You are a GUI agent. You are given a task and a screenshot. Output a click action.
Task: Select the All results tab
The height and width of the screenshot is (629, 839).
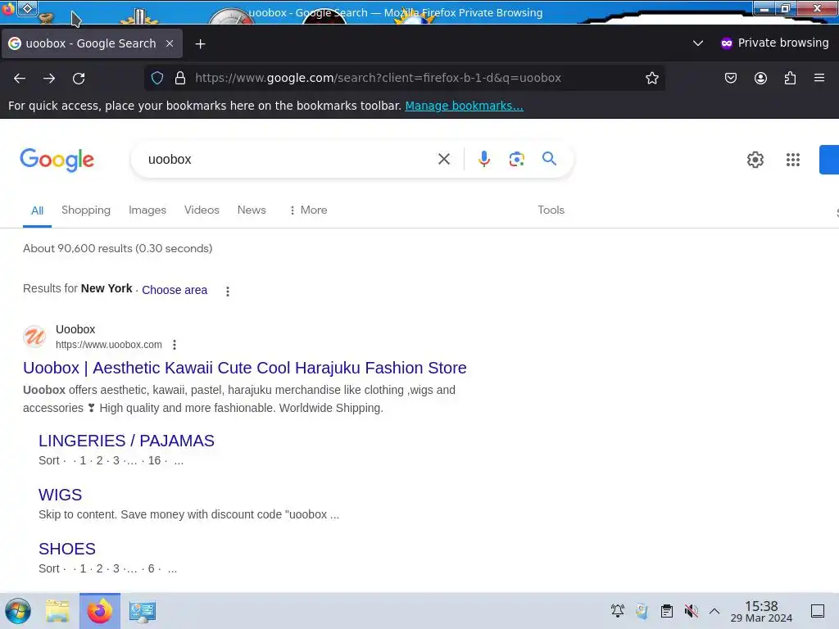[37, 210]
